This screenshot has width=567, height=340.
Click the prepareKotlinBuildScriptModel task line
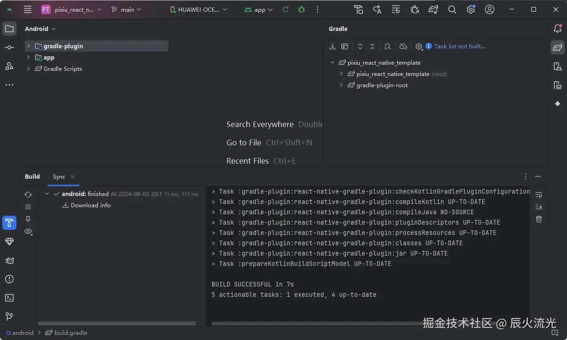click(302, 264)
